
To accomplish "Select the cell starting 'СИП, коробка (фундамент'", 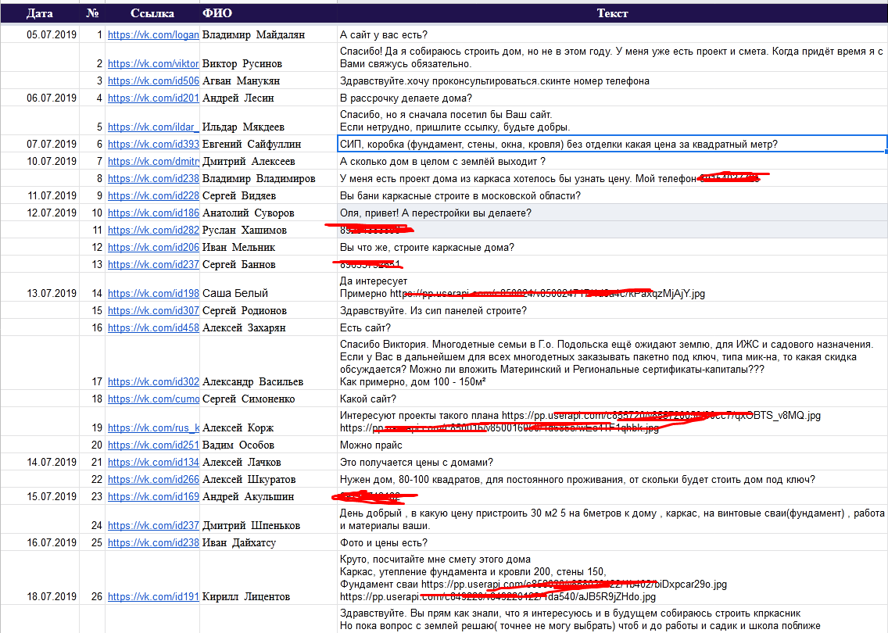I will (x=612, y=144).
